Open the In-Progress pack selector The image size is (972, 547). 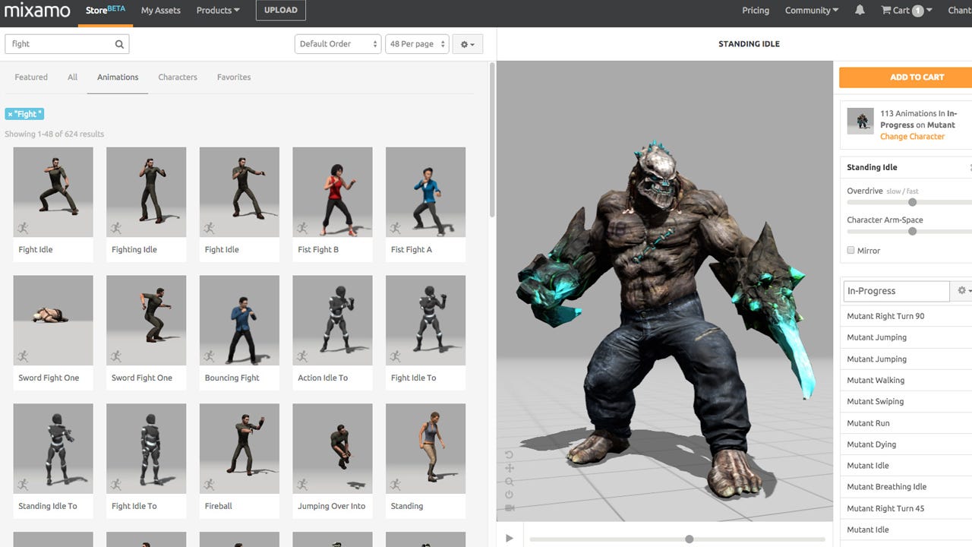[x=897, y=291]
